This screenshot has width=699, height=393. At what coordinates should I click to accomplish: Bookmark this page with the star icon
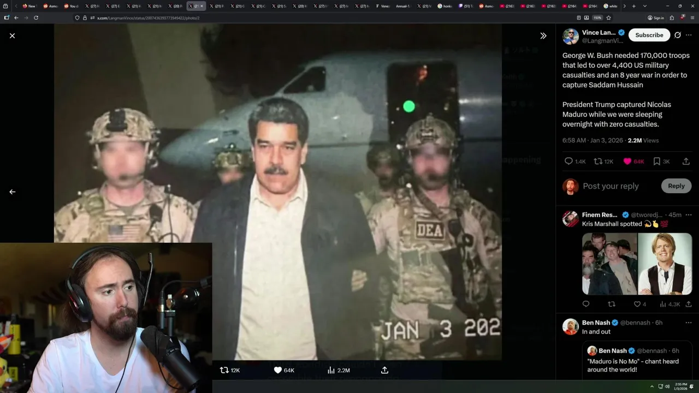608,17
